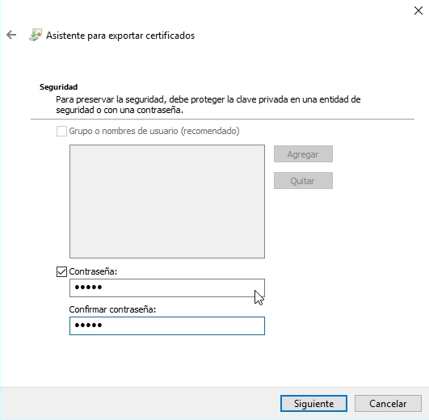Focus the Confirmar contraseña field
The height and width of the screenshot is (420, 429).
(x=167, y=325)
